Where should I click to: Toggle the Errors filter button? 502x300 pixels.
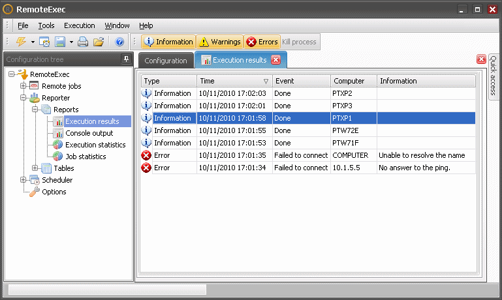pyautogui.click(x=262, y=42)
